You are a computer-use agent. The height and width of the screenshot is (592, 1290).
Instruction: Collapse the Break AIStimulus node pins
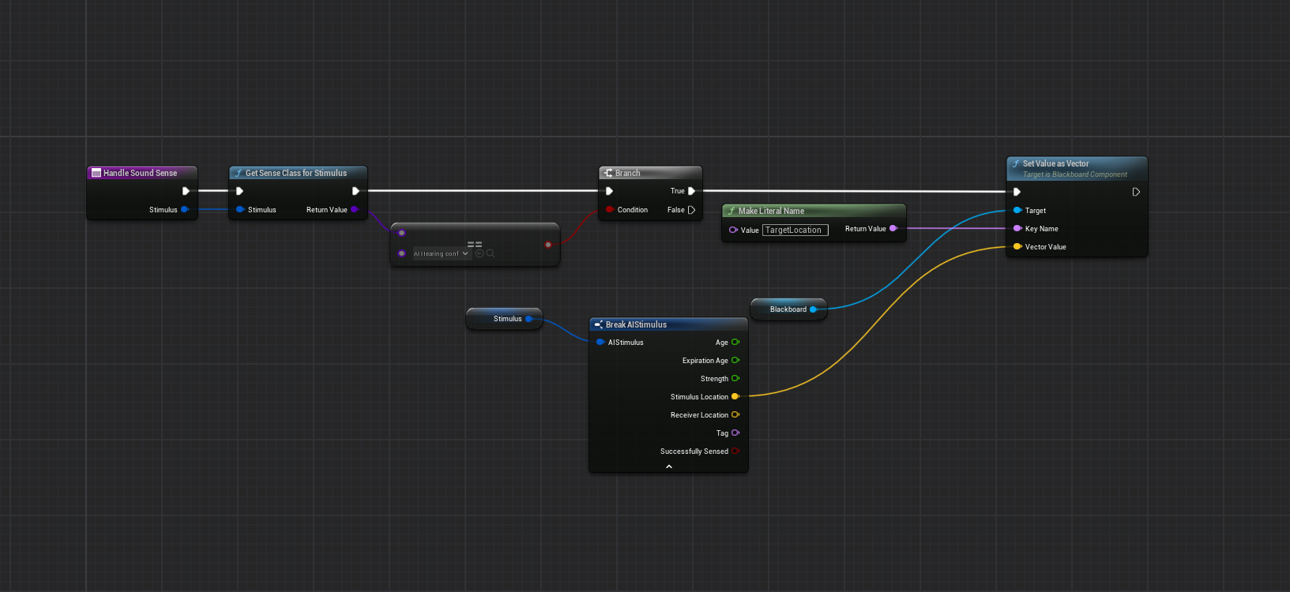pos(669,466)
